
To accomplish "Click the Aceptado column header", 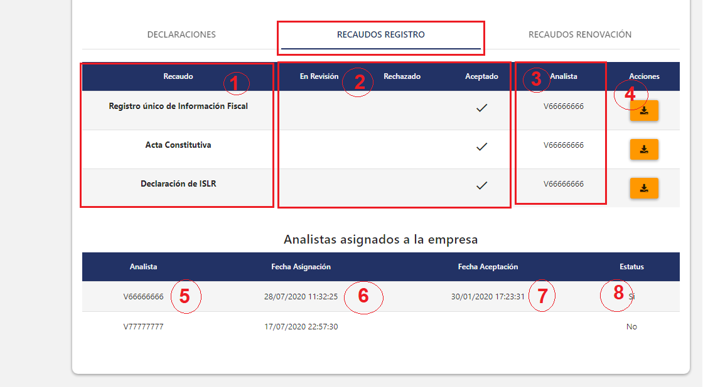I will point(481,76).
